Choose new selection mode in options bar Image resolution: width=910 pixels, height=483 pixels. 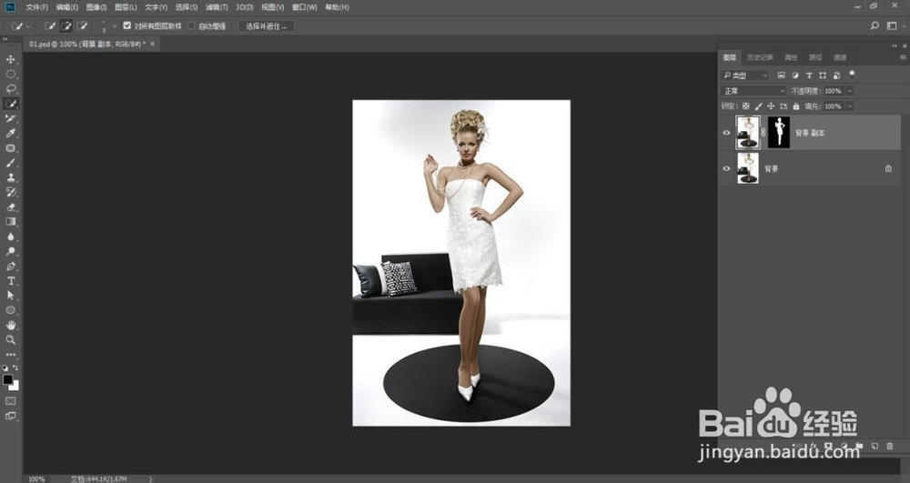click(x=50, y=25)
